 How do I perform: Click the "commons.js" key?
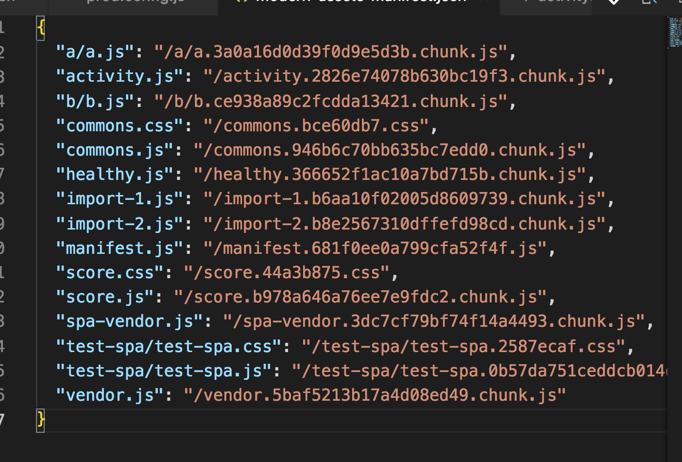coord(115,150)
